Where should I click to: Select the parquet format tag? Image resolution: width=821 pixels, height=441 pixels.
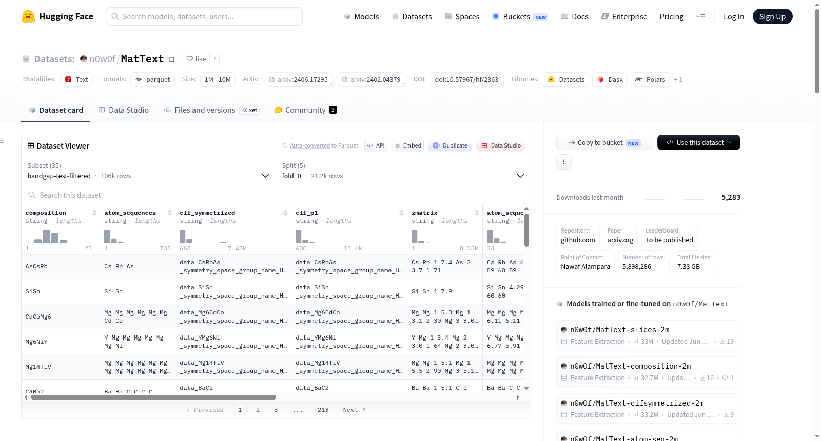pos(152,79)
